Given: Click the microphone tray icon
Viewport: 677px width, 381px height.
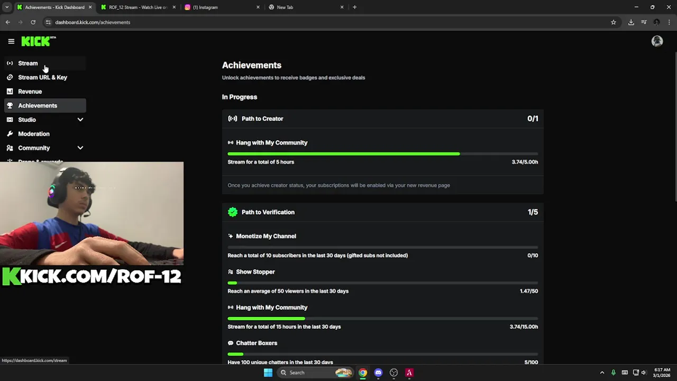Looking at the screenshot, I should tap(614, 373).
